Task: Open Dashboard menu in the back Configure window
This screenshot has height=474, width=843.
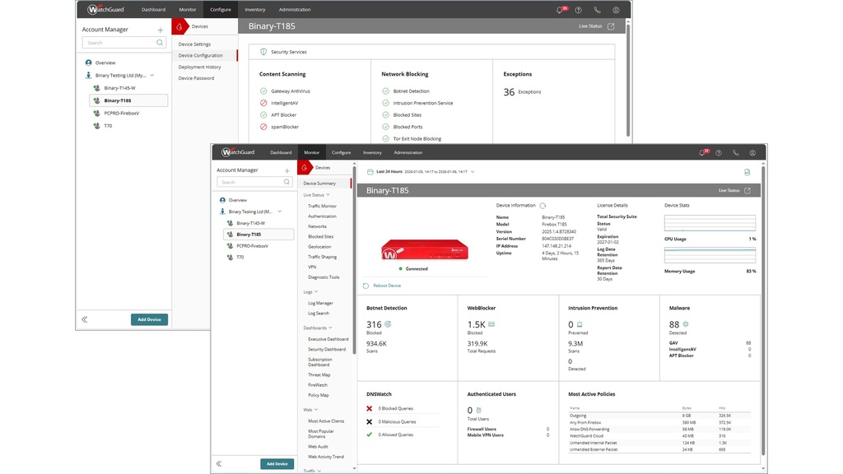Action: click(x=153, y=10)
